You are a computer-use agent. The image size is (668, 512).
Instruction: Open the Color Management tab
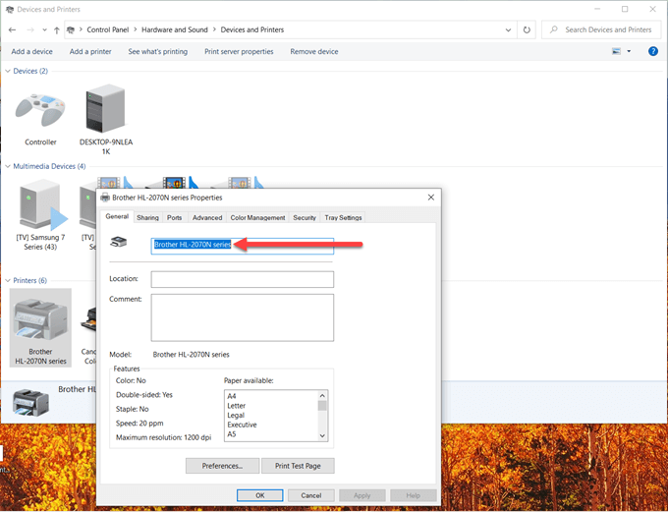tap(257, 217)
